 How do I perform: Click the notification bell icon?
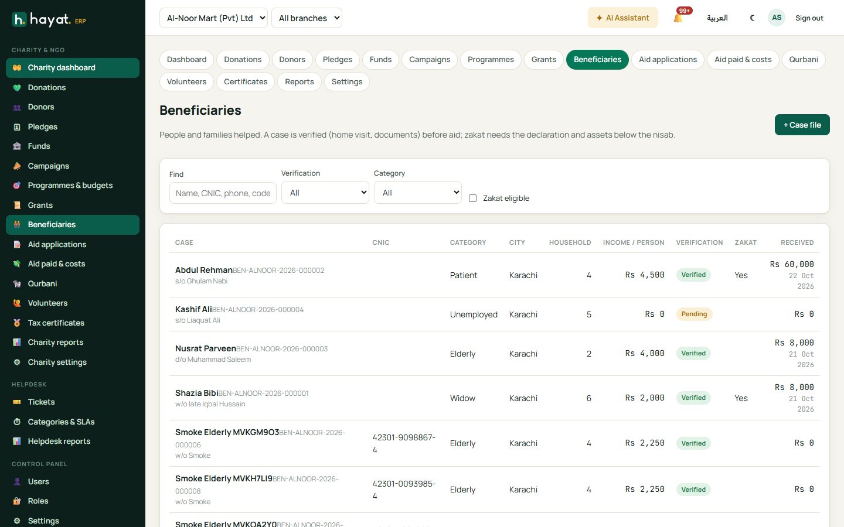coord(678,18)
